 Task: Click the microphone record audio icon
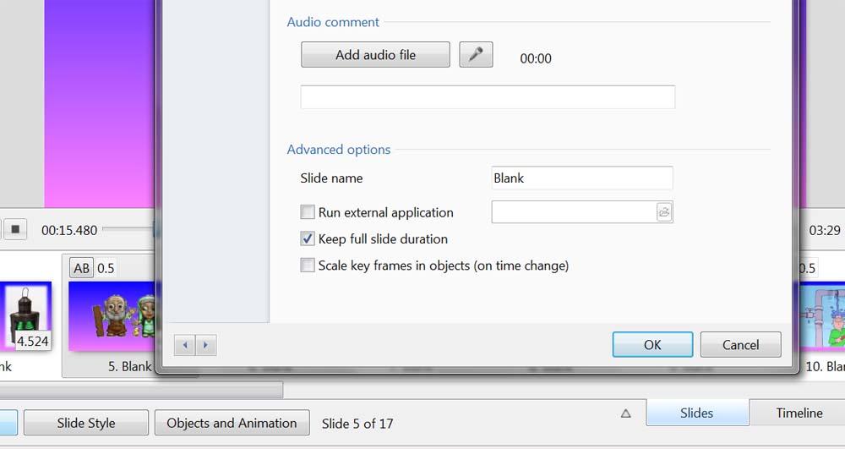pyautogui.click(x=476, y=55)
